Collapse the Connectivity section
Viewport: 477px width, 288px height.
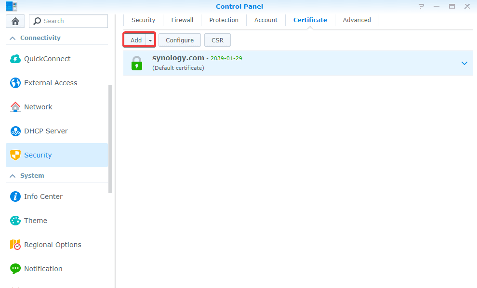coord(13,38)
